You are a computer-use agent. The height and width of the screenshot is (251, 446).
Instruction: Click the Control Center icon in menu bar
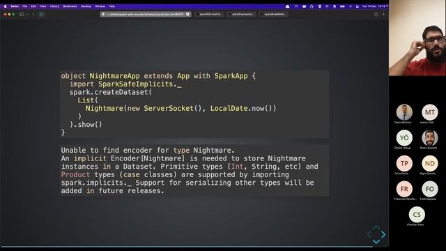[357, 6]
